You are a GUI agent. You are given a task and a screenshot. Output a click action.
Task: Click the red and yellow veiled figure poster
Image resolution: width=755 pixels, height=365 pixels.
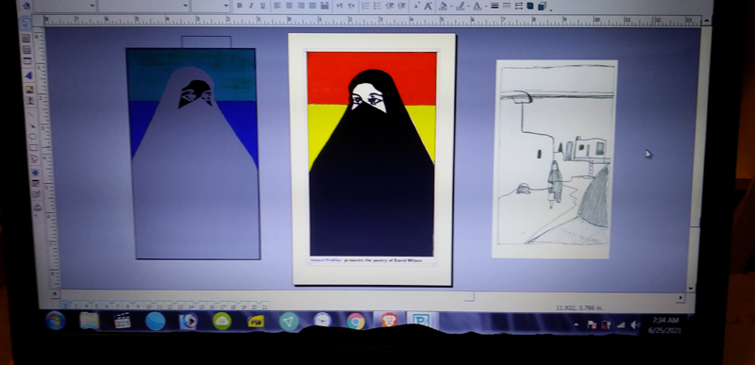click(372, 158)
